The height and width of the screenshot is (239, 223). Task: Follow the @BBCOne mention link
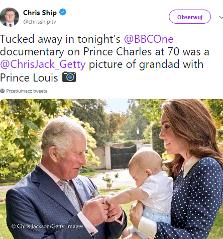pyautogui.click(x=149, y=39)
